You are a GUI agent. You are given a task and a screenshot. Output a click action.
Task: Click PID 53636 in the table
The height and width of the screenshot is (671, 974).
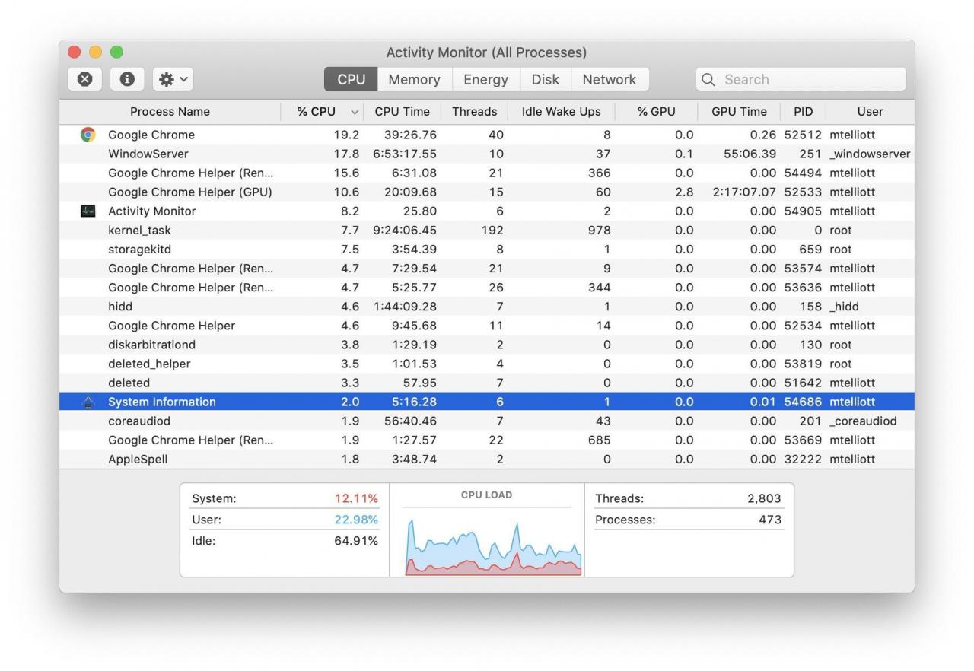(803, 288)
